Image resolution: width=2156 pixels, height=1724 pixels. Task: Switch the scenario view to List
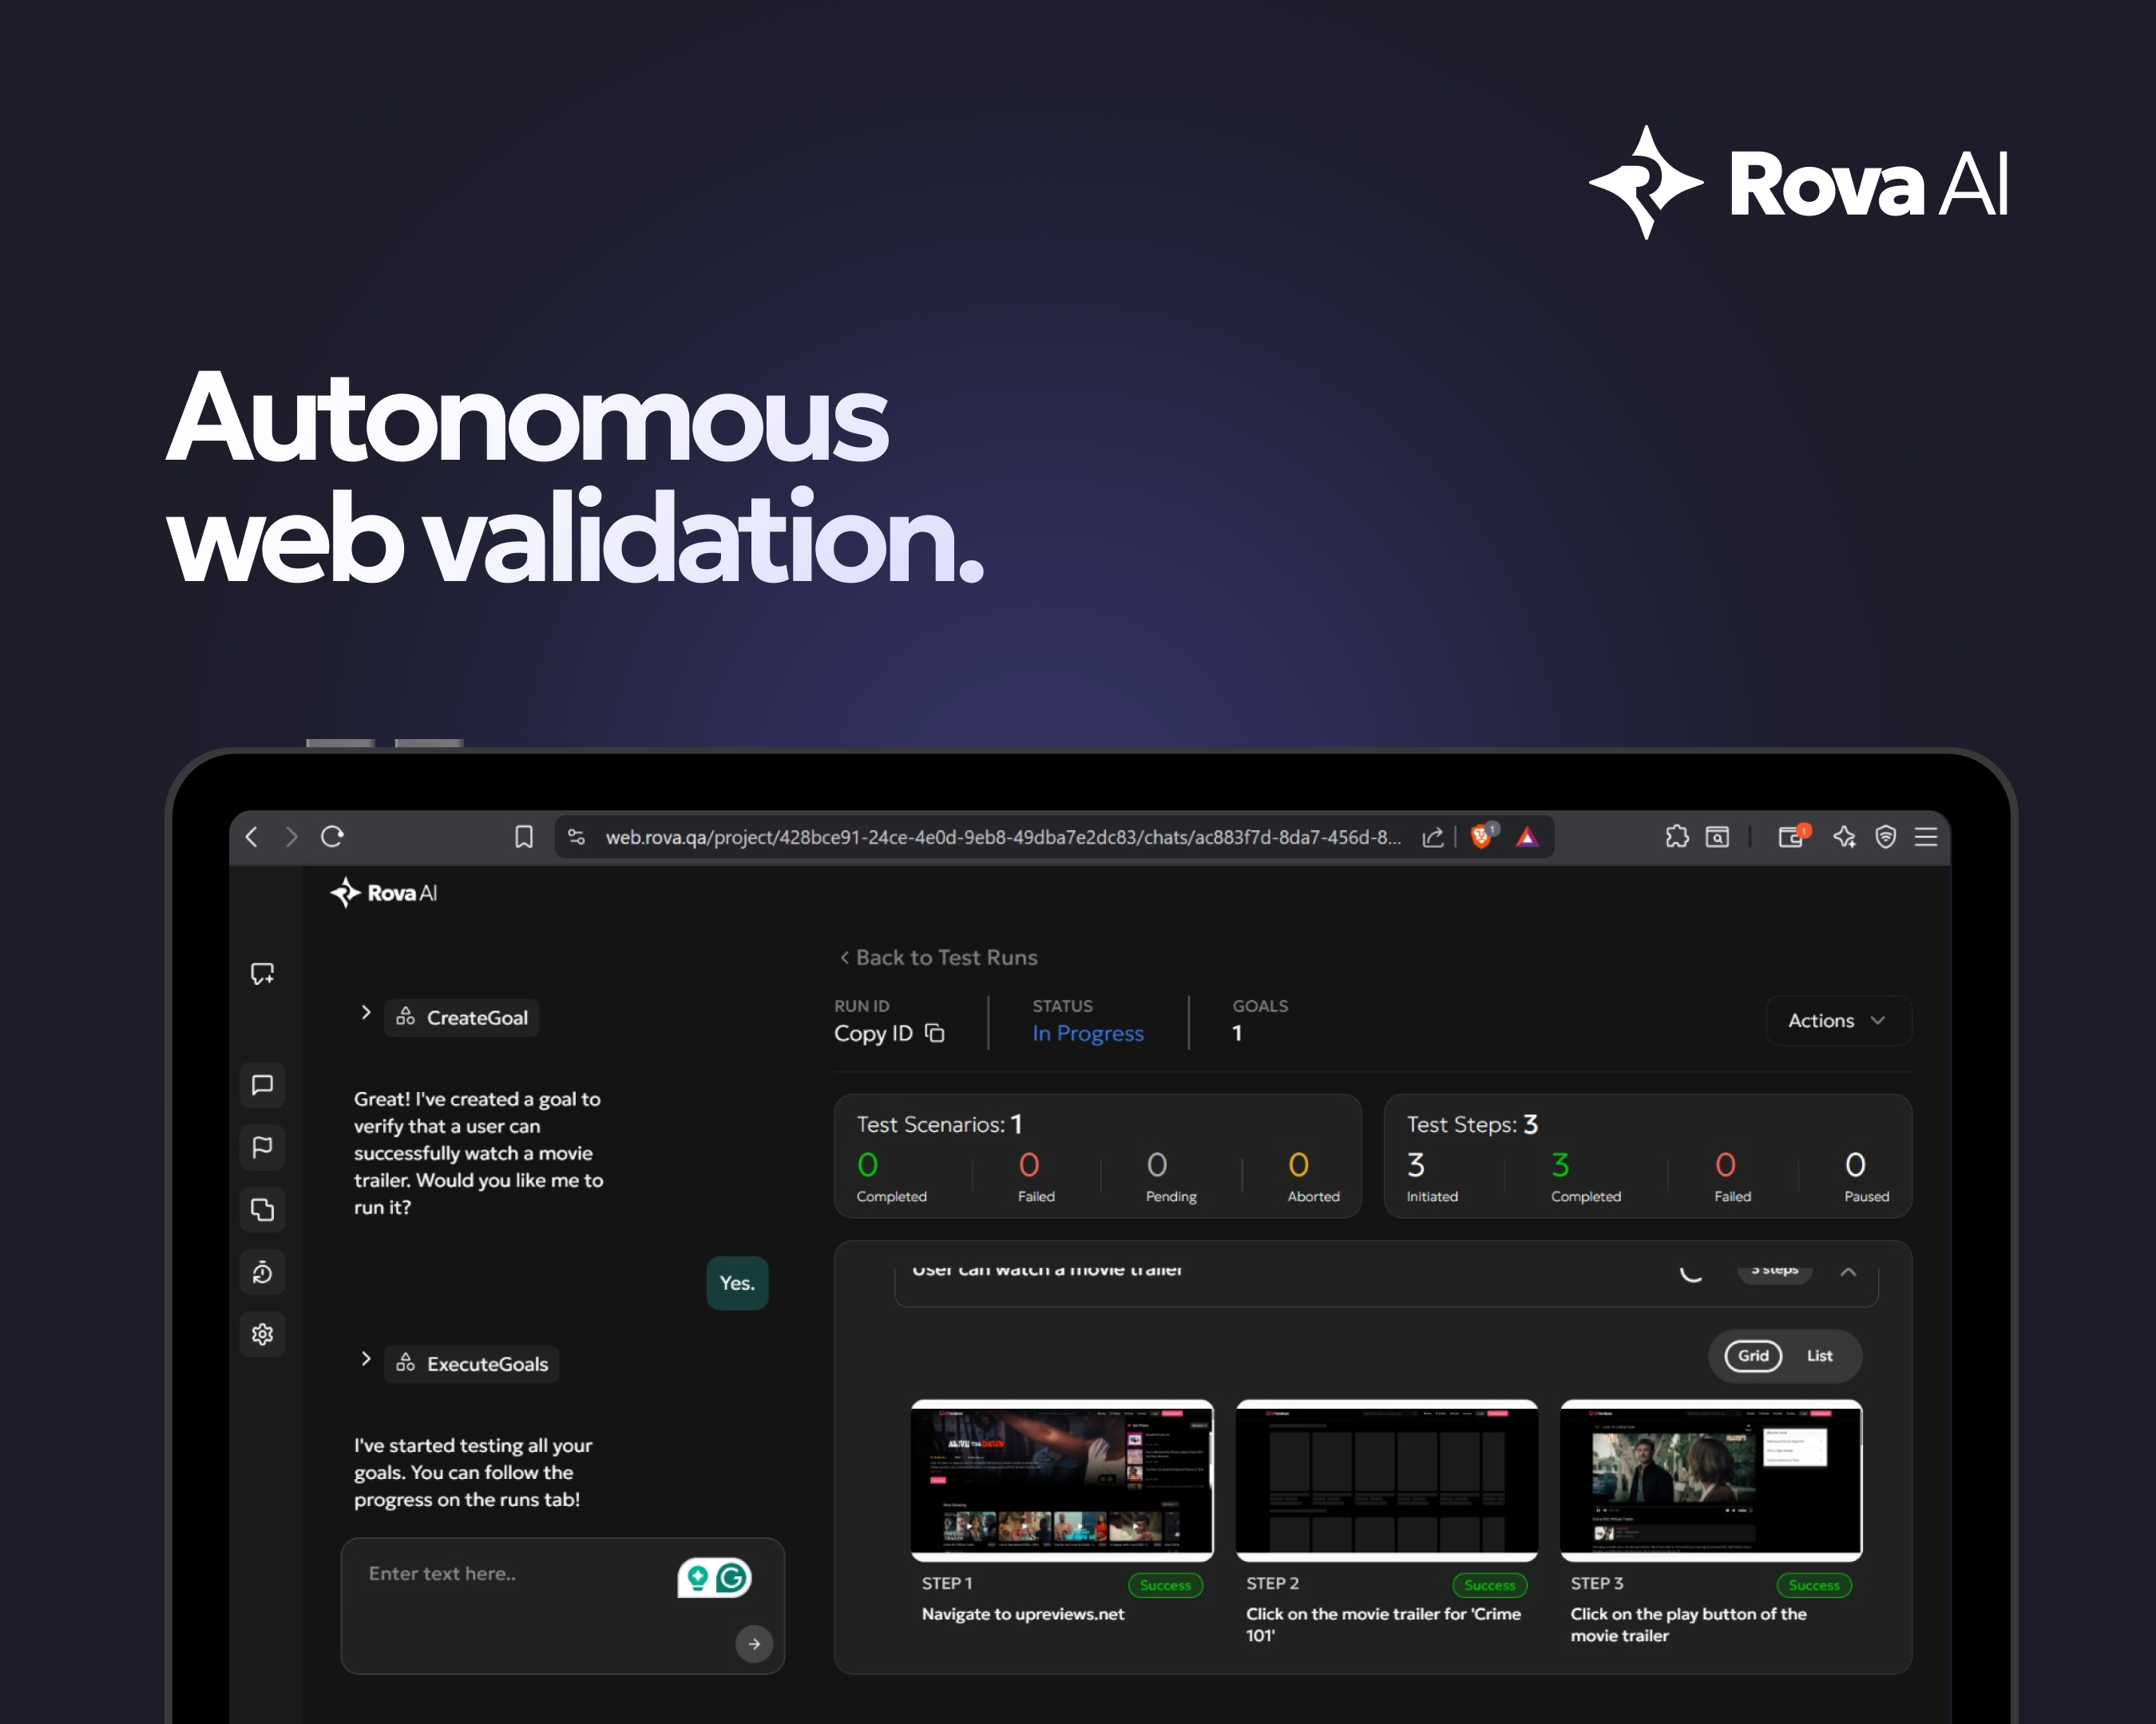point(1819,1355)
